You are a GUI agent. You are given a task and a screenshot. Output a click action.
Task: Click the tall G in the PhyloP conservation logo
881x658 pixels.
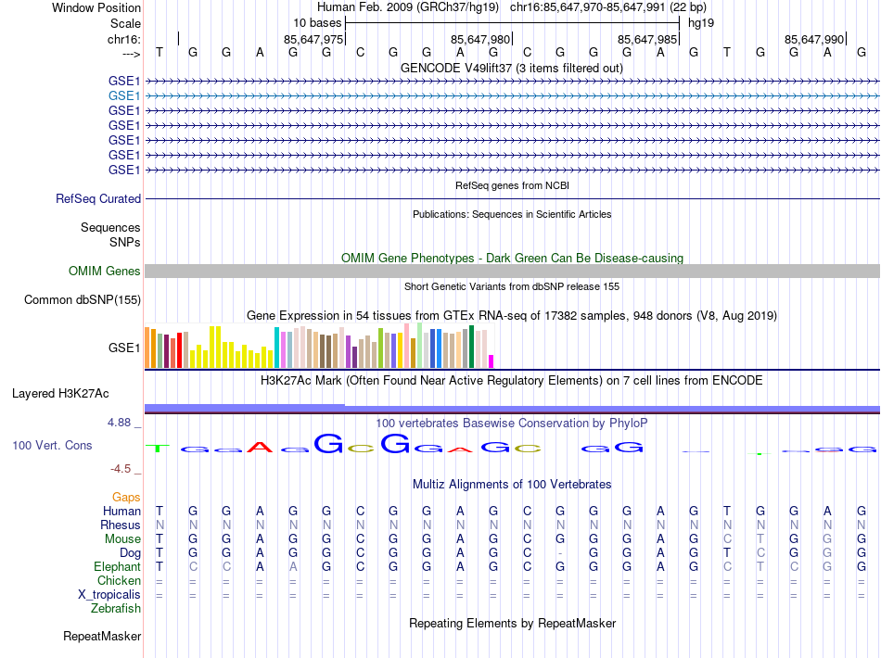coord(328,444)
